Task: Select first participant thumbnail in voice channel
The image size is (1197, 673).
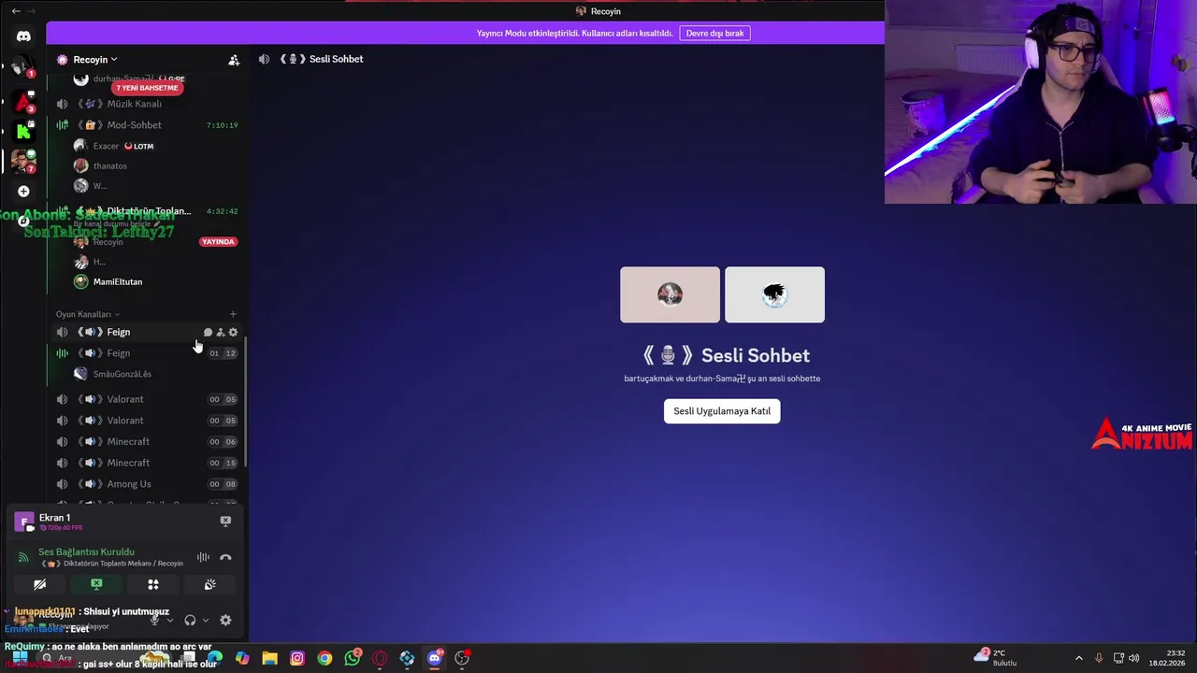Action: 670,294
